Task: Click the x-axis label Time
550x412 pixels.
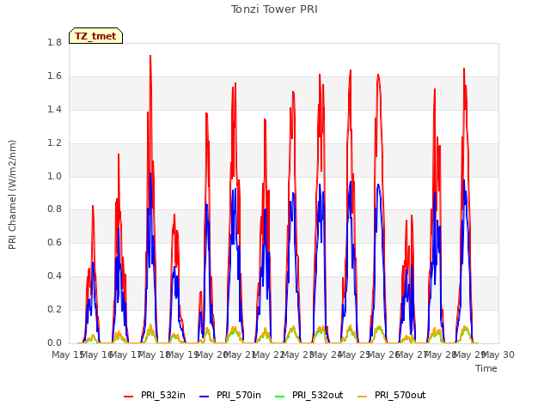Action: pos(486,368)
